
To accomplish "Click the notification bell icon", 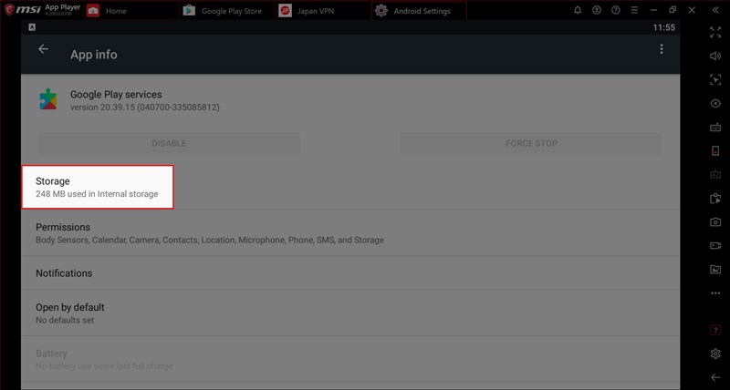I will (x=578, y=10).
